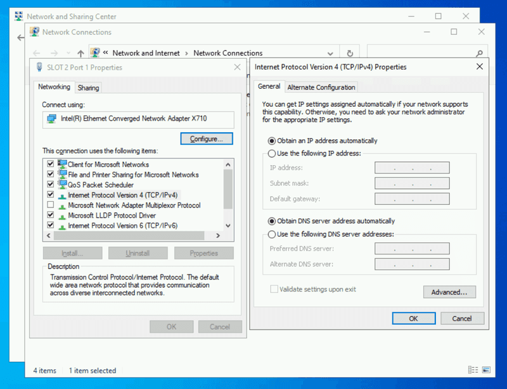The image size is (507, 389).
Task: Click the Configure button
Action: [207, 139]
